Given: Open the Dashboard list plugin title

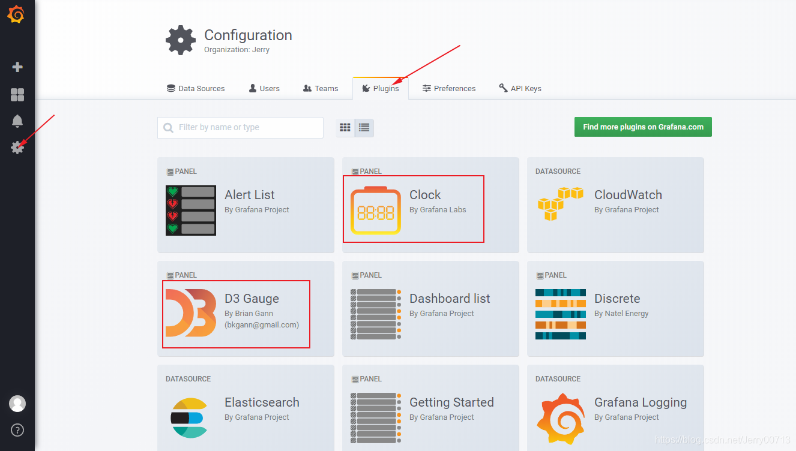Looking at the screenshot, I should coord(450,299).
